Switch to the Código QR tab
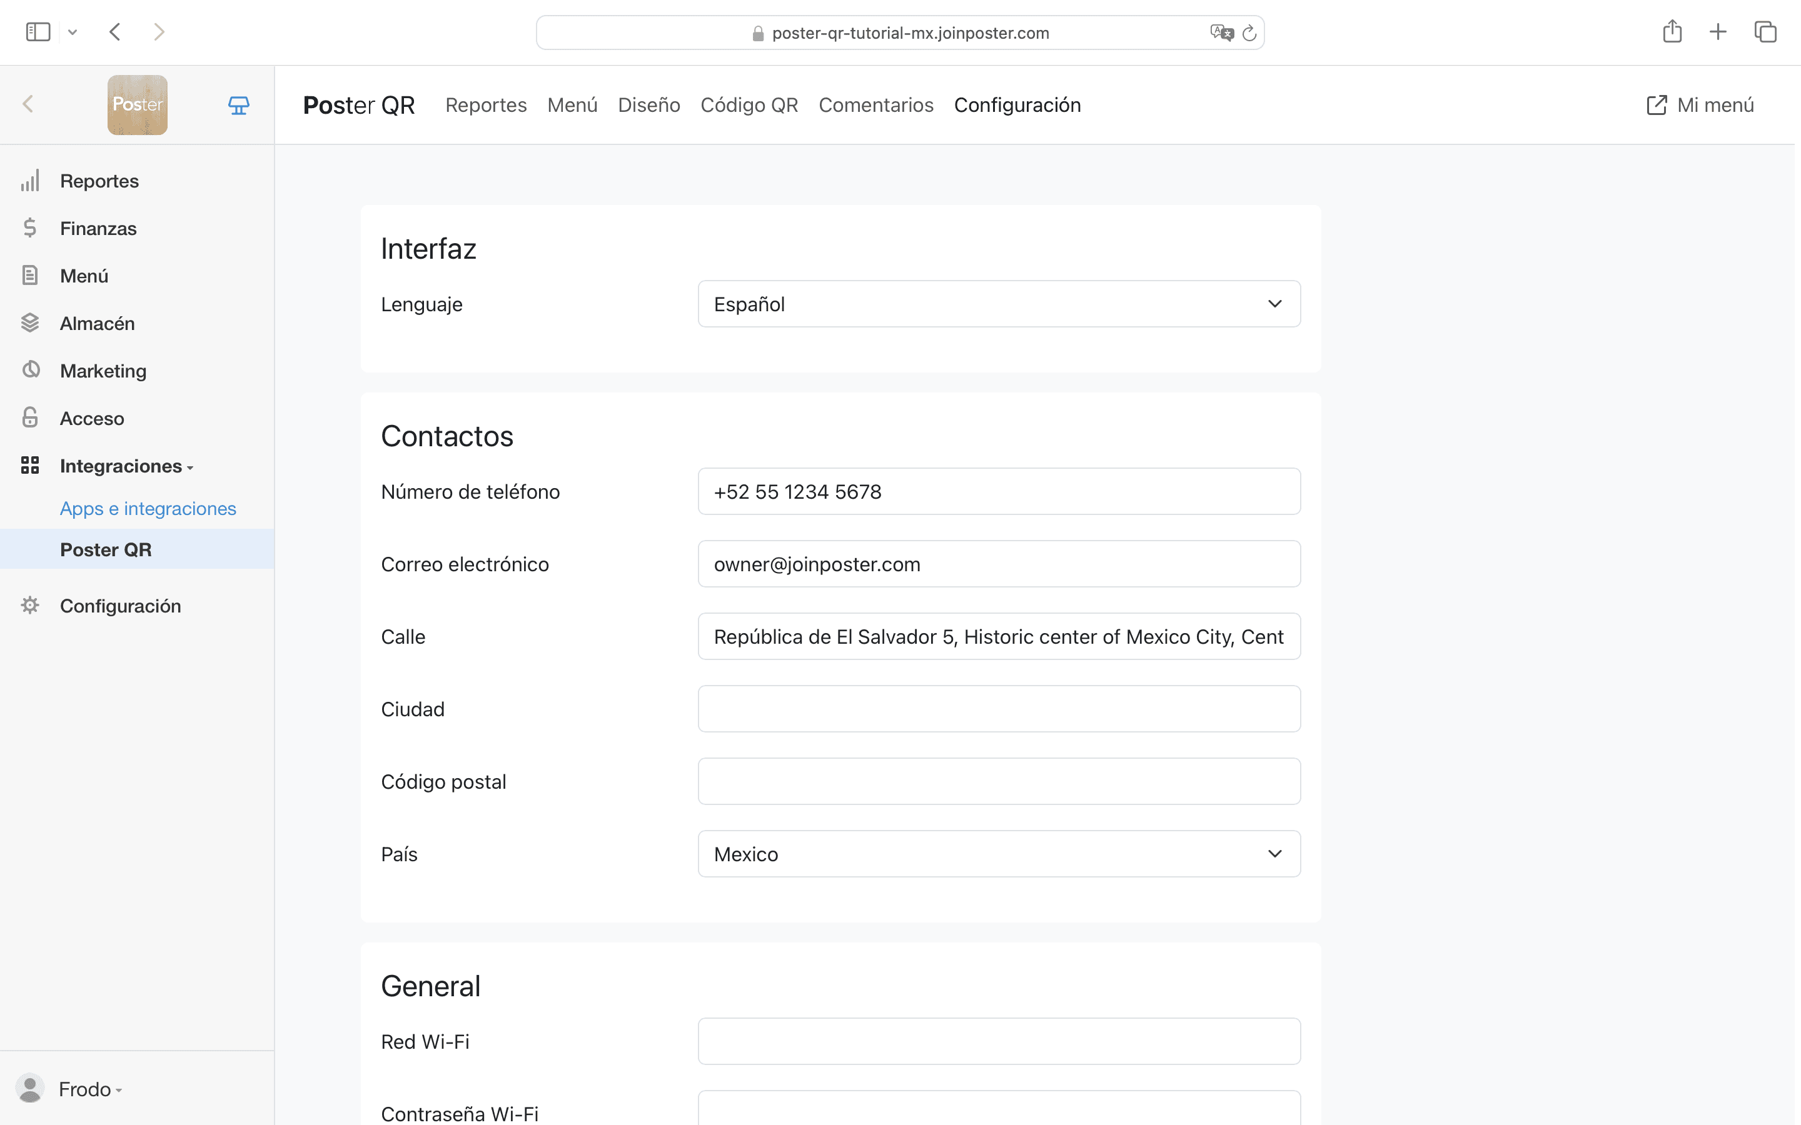 pyautogui.click(x=749, y=105)
